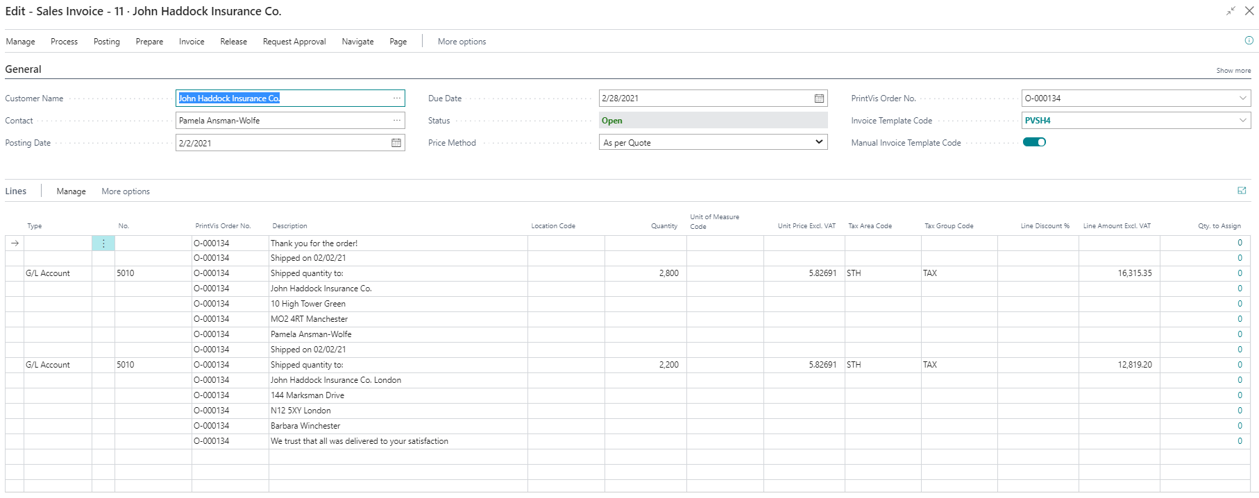Open the Release menu

[234, 42]
